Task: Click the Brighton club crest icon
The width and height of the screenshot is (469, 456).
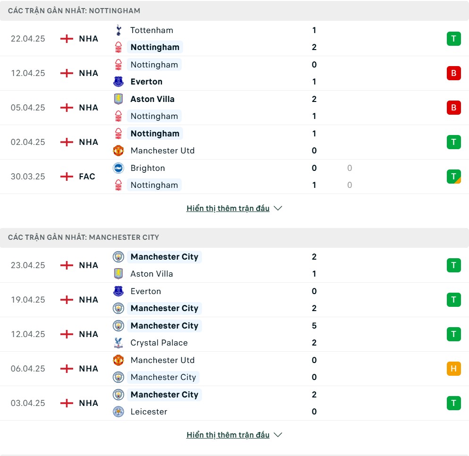Action: (x=118, y=168)
